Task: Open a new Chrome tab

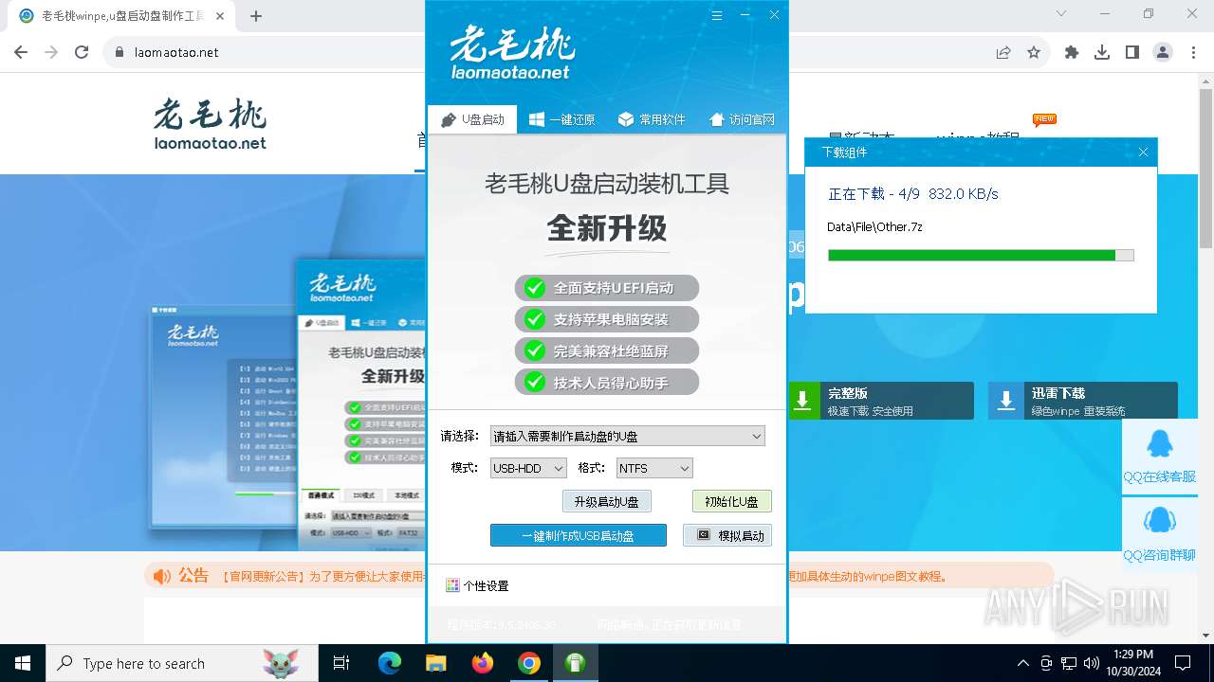Action: pos(256,15)
